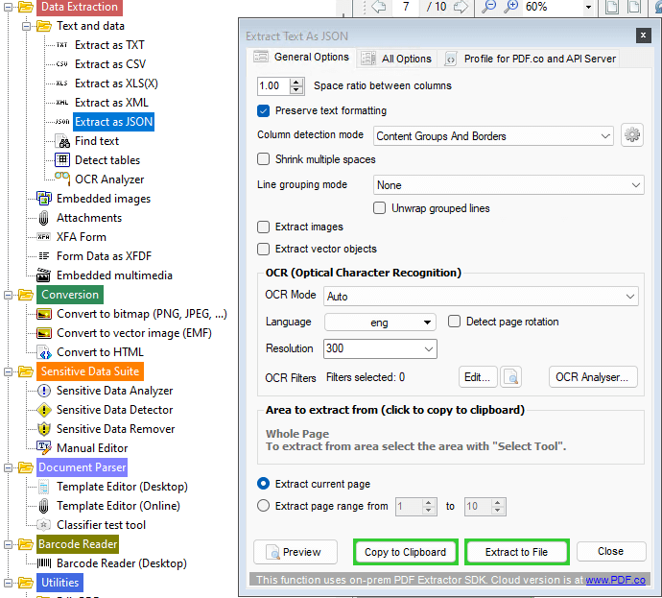Expand the OCR Mode dropdown
Image resolution: width=662 pixels, height=598 pixels.
tap(481, 297)
